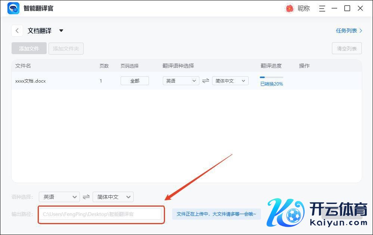Screen dimensions: 373x235
Task: Open the bottom 简体中文 language selector
Action: click(x=113, y=197)
